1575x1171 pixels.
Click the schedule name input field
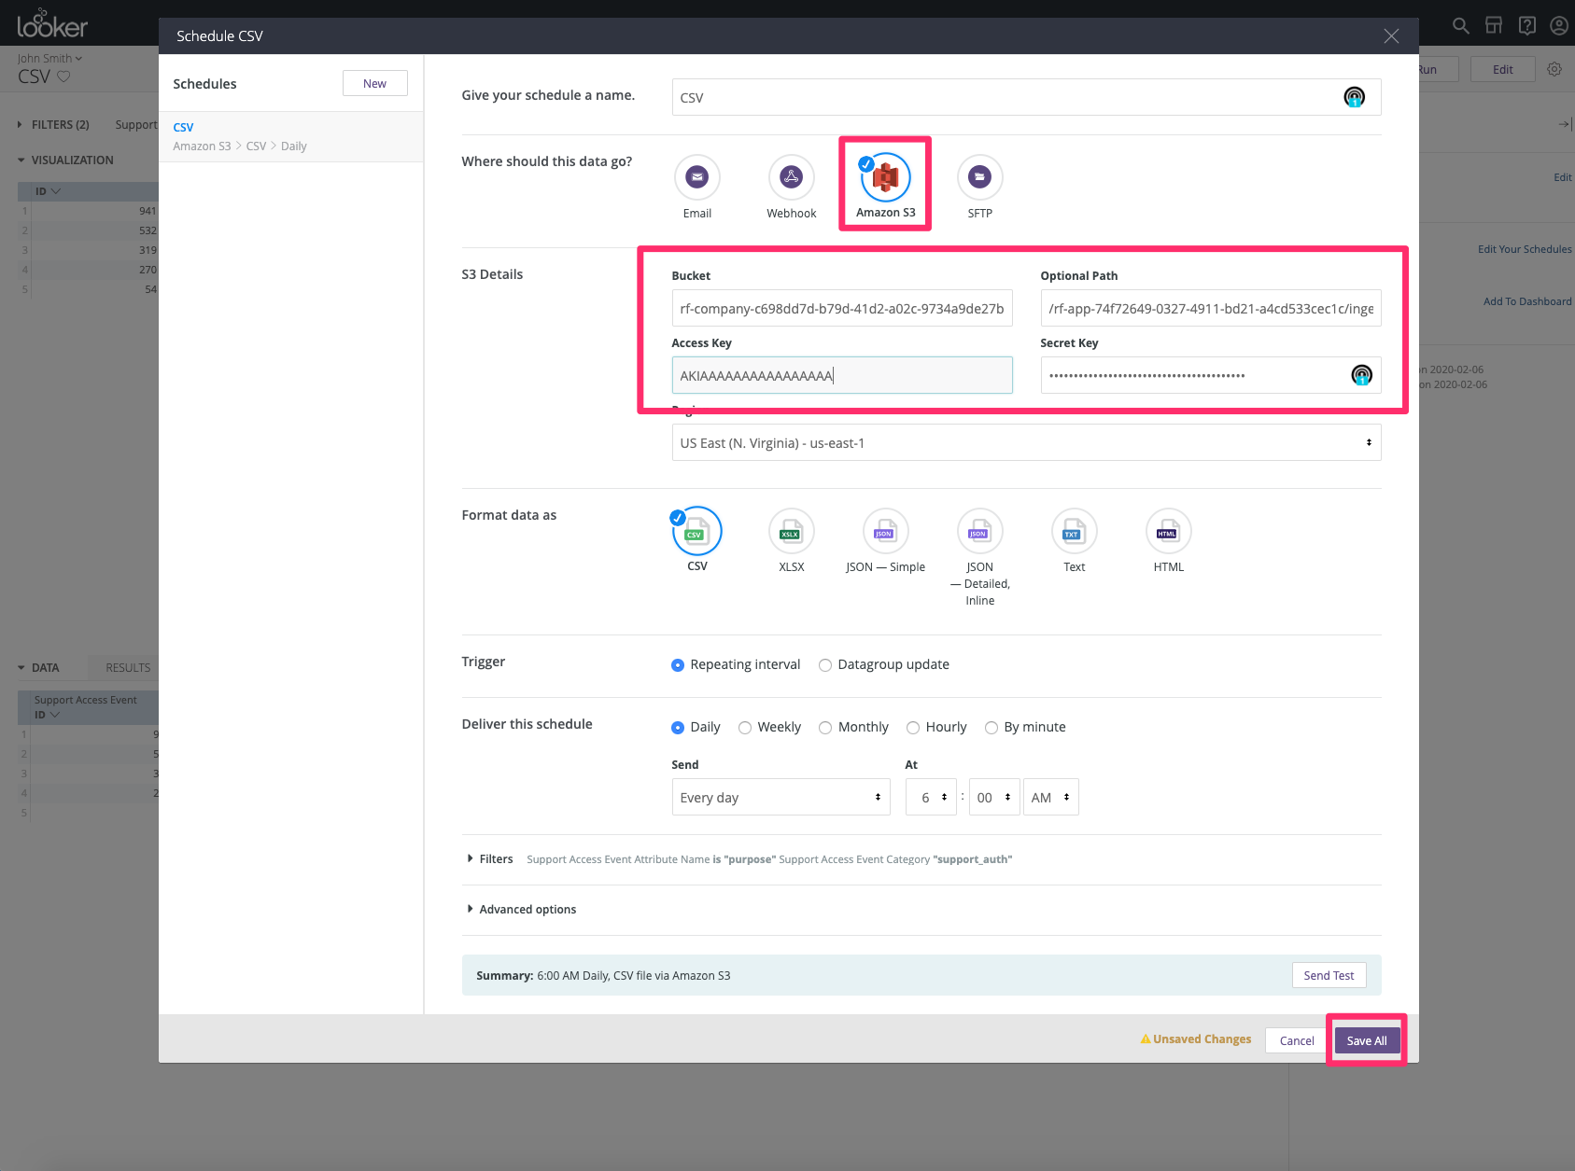[x=1026, y=97]
